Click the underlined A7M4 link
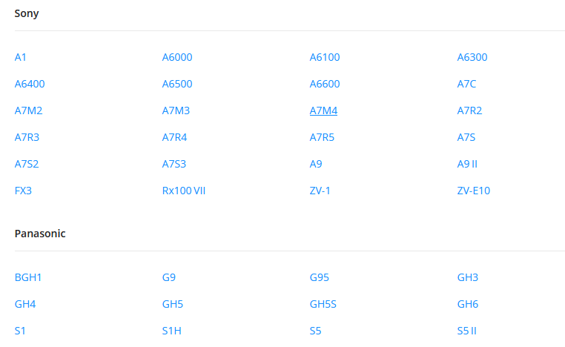 coord(323,110)
